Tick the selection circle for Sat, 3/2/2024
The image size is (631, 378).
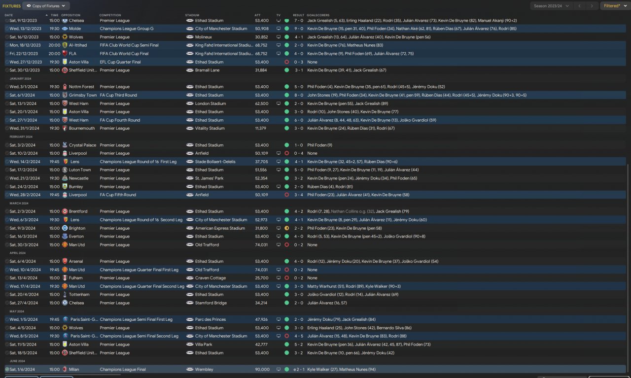pyautogui.click(x=7, y=145)
